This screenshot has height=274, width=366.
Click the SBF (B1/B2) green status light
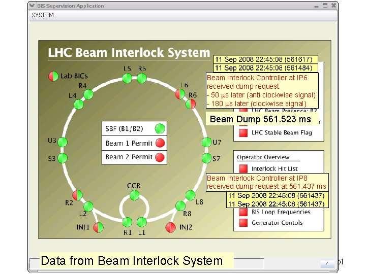pyautogui.click(x=160, y=128)
